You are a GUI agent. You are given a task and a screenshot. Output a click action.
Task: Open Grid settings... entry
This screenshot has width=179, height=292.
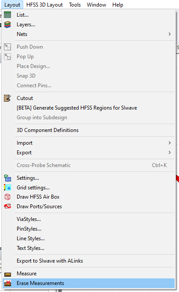tap(89, 188)
